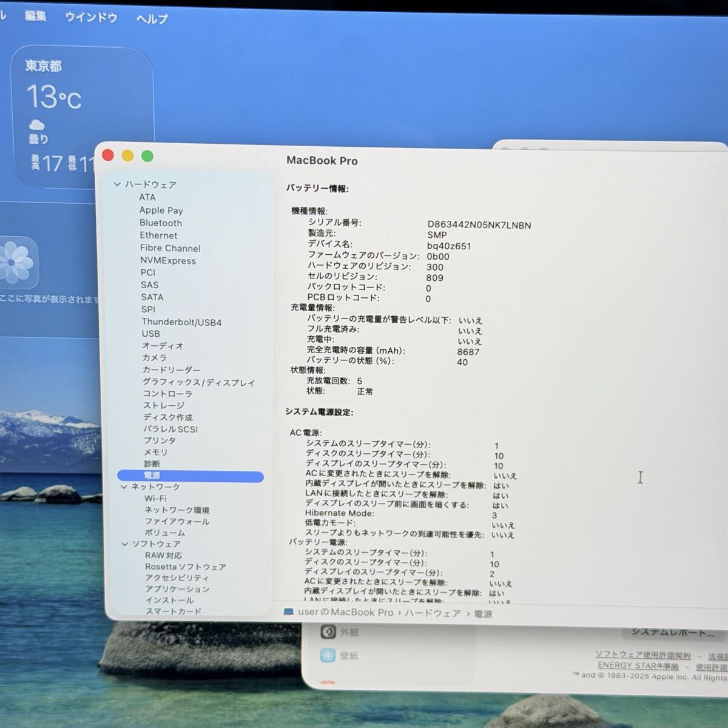Select アクセシビリティ in the sidebar
728x728 pixels.
[x=177, y=578]
